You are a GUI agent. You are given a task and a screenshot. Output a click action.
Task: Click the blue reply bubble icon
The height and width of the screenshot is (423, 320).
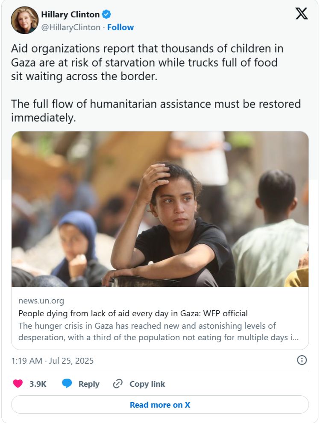pos(67,384)
